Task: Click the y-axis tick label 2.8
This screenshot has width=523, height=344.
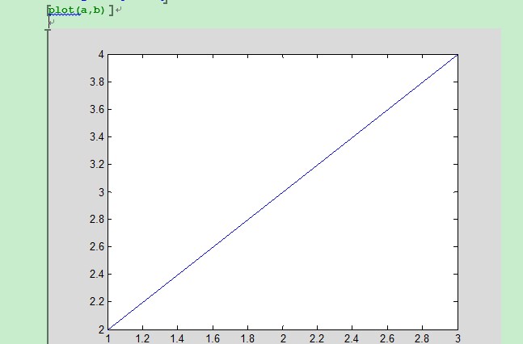Action: pyautogui.click(x=97, y=220)
